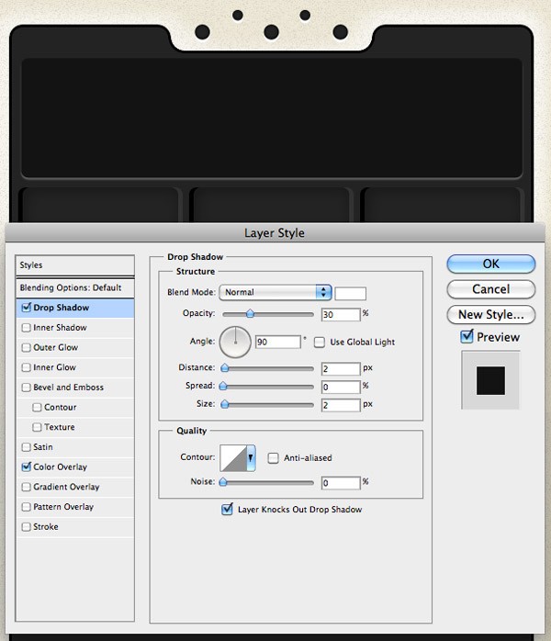Click the Distance slider handle
This screenshot has height=641, width=551.
pos(224,368)
